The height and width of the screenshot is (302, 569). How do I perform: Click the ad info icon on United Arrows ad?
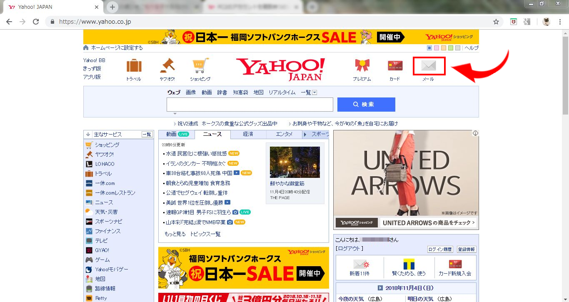click(475, 133)
